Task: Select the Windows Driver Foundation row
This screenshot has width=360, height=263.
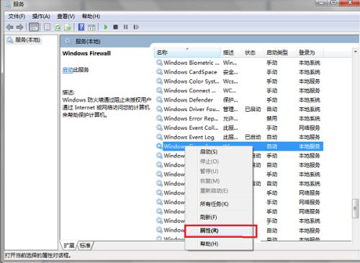Action: 239,110
